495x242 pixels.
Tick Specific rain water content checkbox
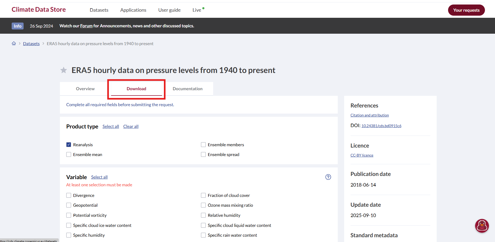203,235
